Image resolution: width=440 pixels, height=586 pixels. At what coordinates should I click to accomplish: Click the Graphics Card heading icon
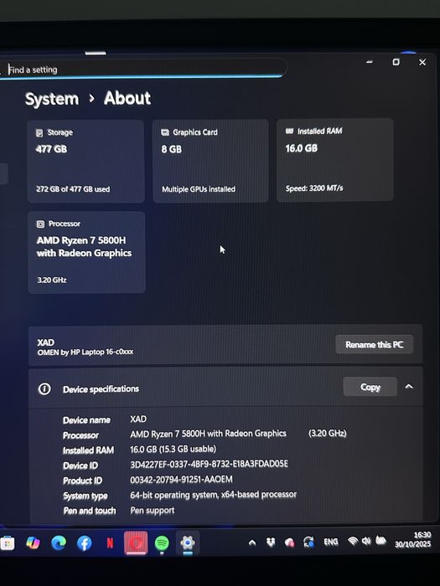165,132
